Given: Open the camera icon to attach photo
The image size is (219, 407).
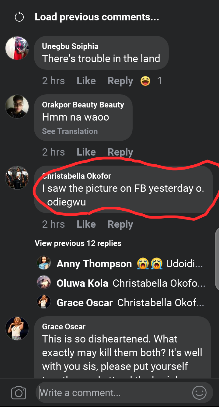Looking at the screenshot, I should pyautogui.click(x=19, y=393).
